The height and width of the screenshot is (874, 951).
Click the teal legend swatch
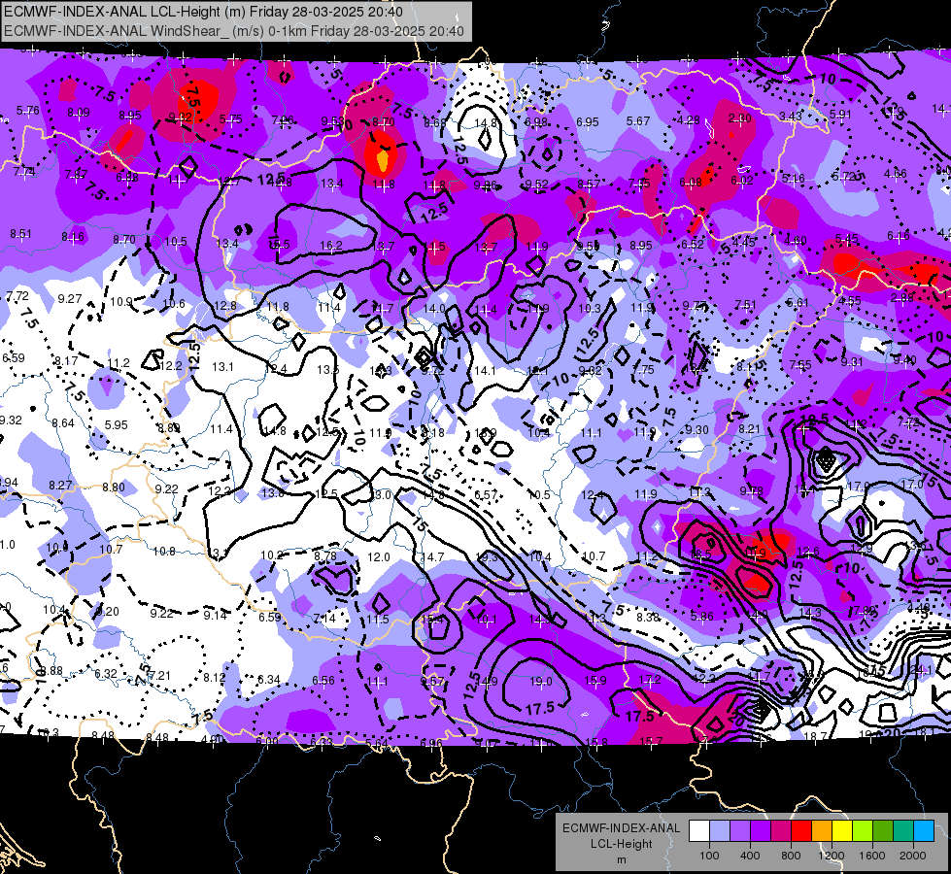click(902, 831)
